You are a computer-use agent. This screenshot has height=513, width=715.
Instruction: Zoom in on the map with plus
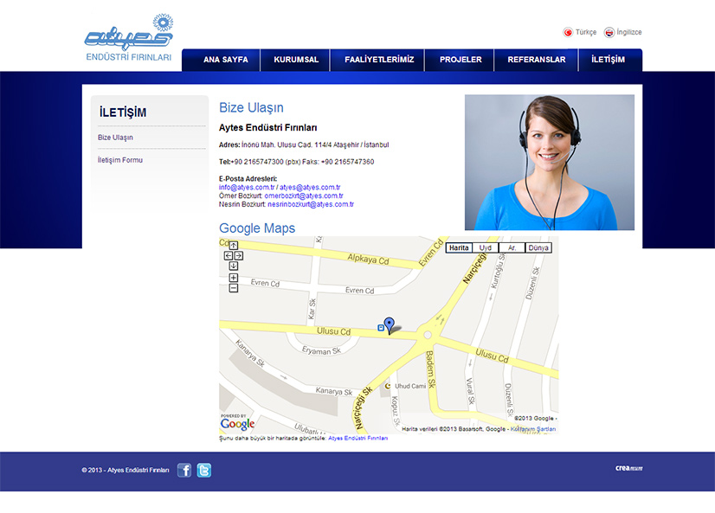234,278
